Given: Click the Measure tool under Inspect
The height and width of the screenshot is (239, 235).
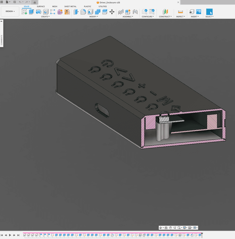Looking at the screenshot, I should coord(180,12).
